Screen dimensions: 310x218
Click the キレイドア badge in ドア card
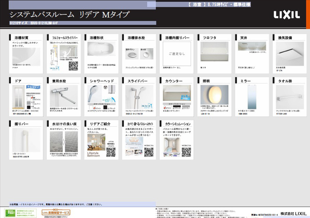click(x=33, y=88)
